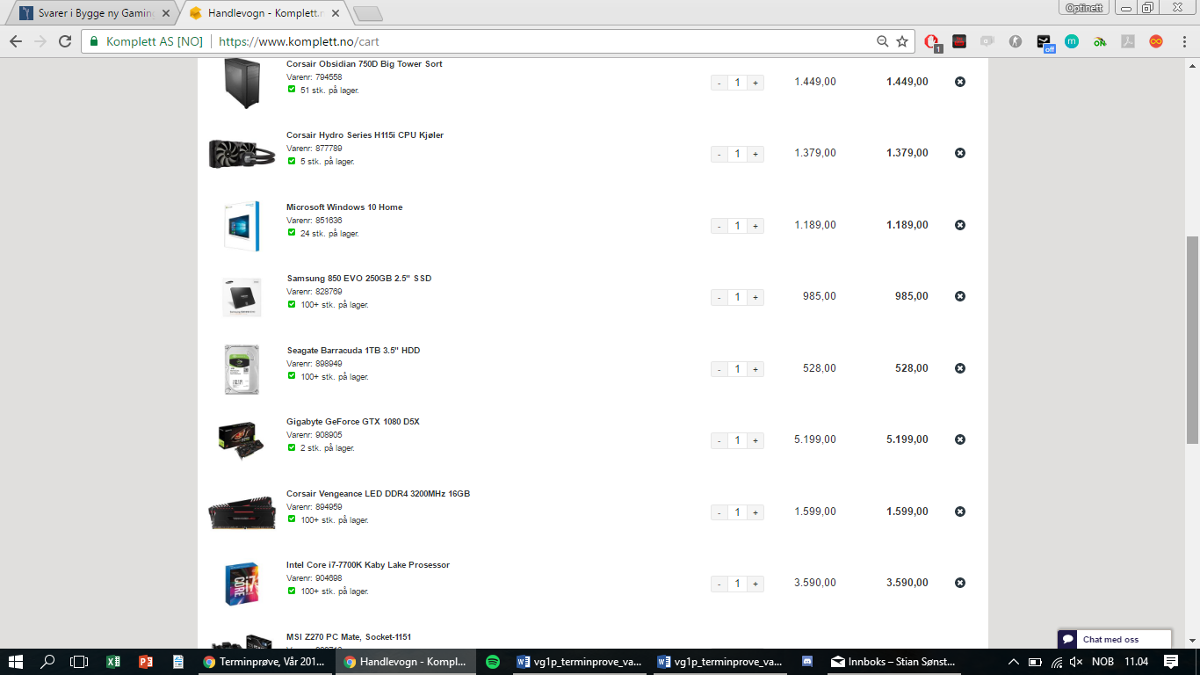The image size is (1200, 675).
Task: Decrease quantity of Windows 10 Home
Action: (719, 226)
